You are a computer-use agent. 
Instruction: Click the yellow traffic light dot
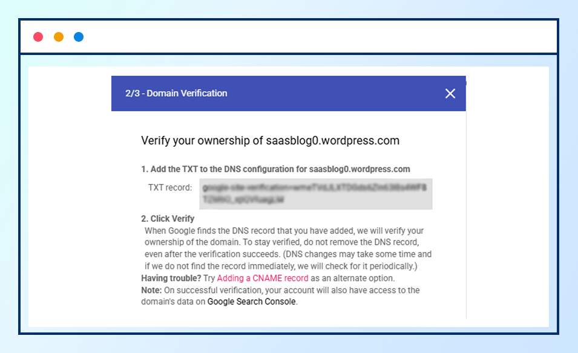[x=58, y=36]
